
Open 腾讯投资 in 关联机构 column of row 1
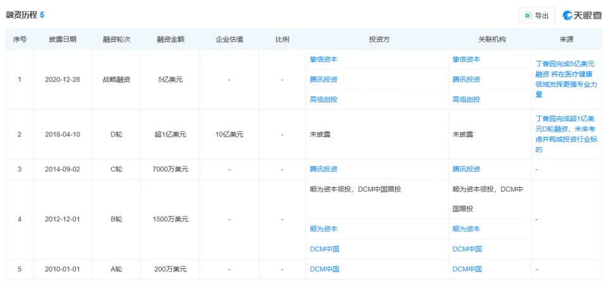[466, 79]
